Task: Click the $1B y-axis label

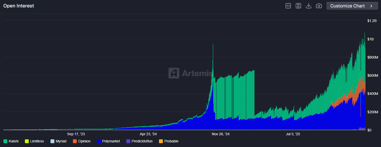Action: tap(370, 39)
